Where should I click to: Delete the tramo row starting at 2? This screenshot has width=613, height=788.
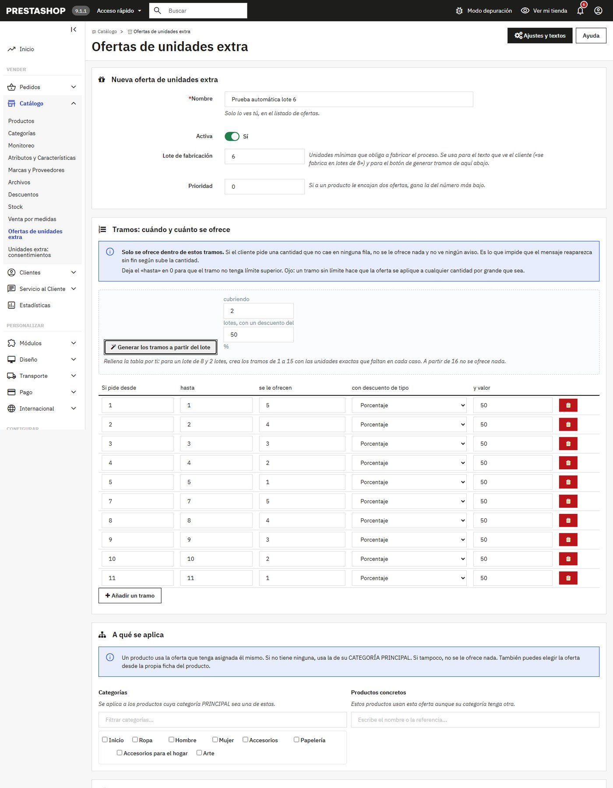pos(568,425)
